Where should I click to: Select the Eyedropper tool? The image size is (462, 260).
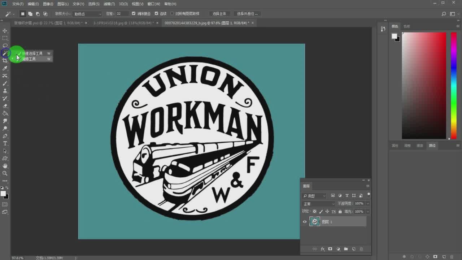pyautogui.click(x=5, y=68)
